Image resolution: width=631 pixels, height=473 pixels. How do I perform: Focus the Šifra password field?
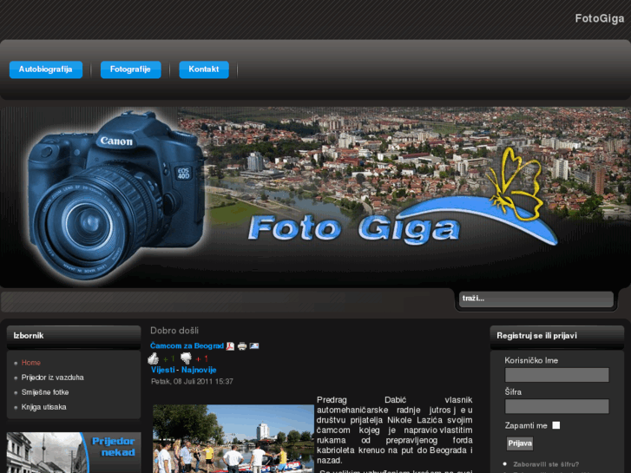(556, 406)
